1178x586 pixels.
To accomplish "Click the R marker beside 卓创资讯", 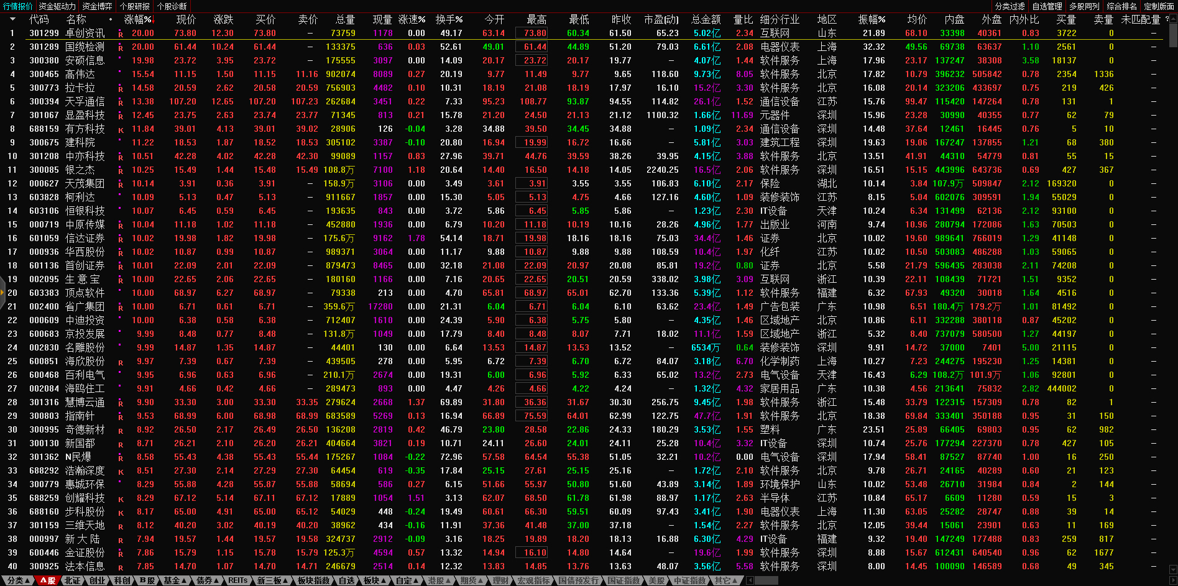I will pyautogui.click(x=121, y=34).
